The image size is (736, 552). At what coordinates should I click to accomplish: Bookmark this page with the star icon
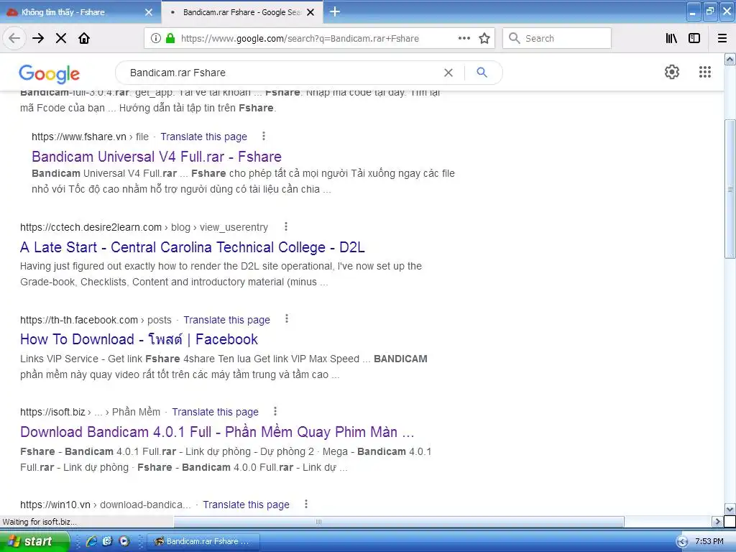484,39
